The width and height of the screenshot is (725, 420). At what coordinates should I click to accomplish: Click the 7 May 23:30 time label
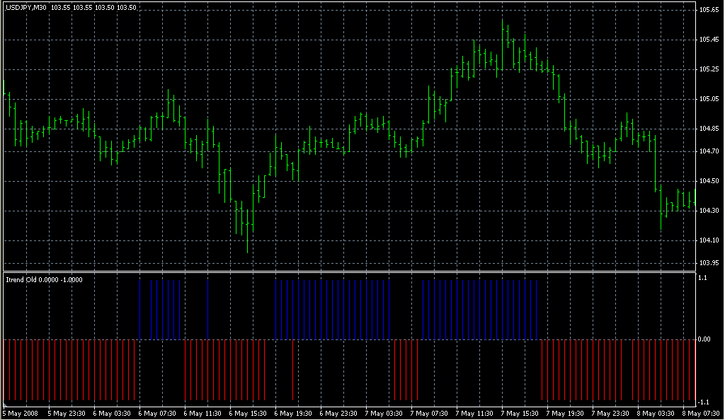(610, 414)
